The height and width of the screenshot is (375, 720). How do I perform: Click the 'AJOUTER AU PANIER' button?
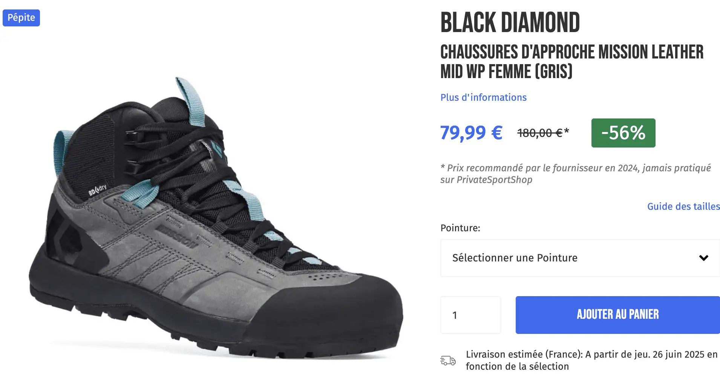click(x=617, y=314)
